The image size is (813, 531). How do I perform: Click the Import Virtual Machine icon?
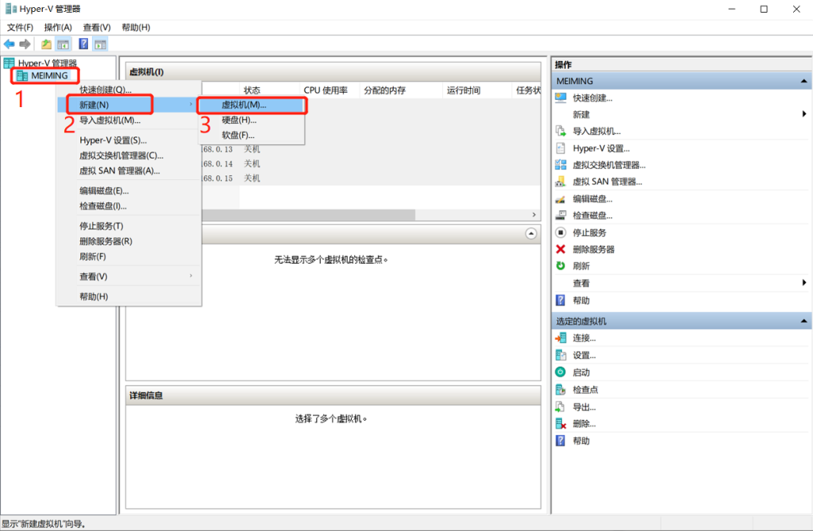[x=561, y=131]
